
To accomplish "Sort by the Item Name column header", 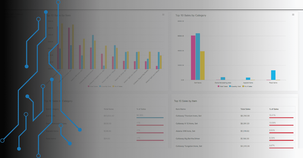I will tap(181, 109).
